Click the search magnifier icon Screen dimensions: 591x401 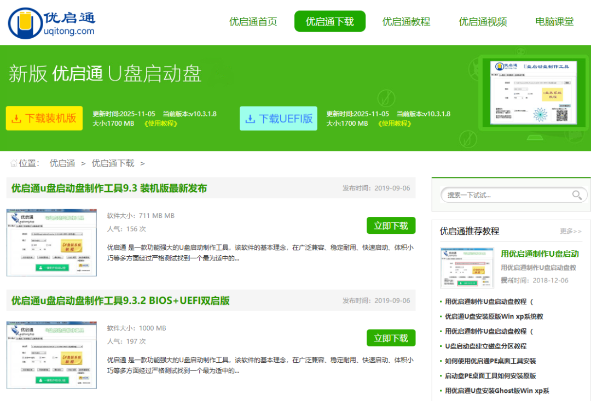pos(577,195)
